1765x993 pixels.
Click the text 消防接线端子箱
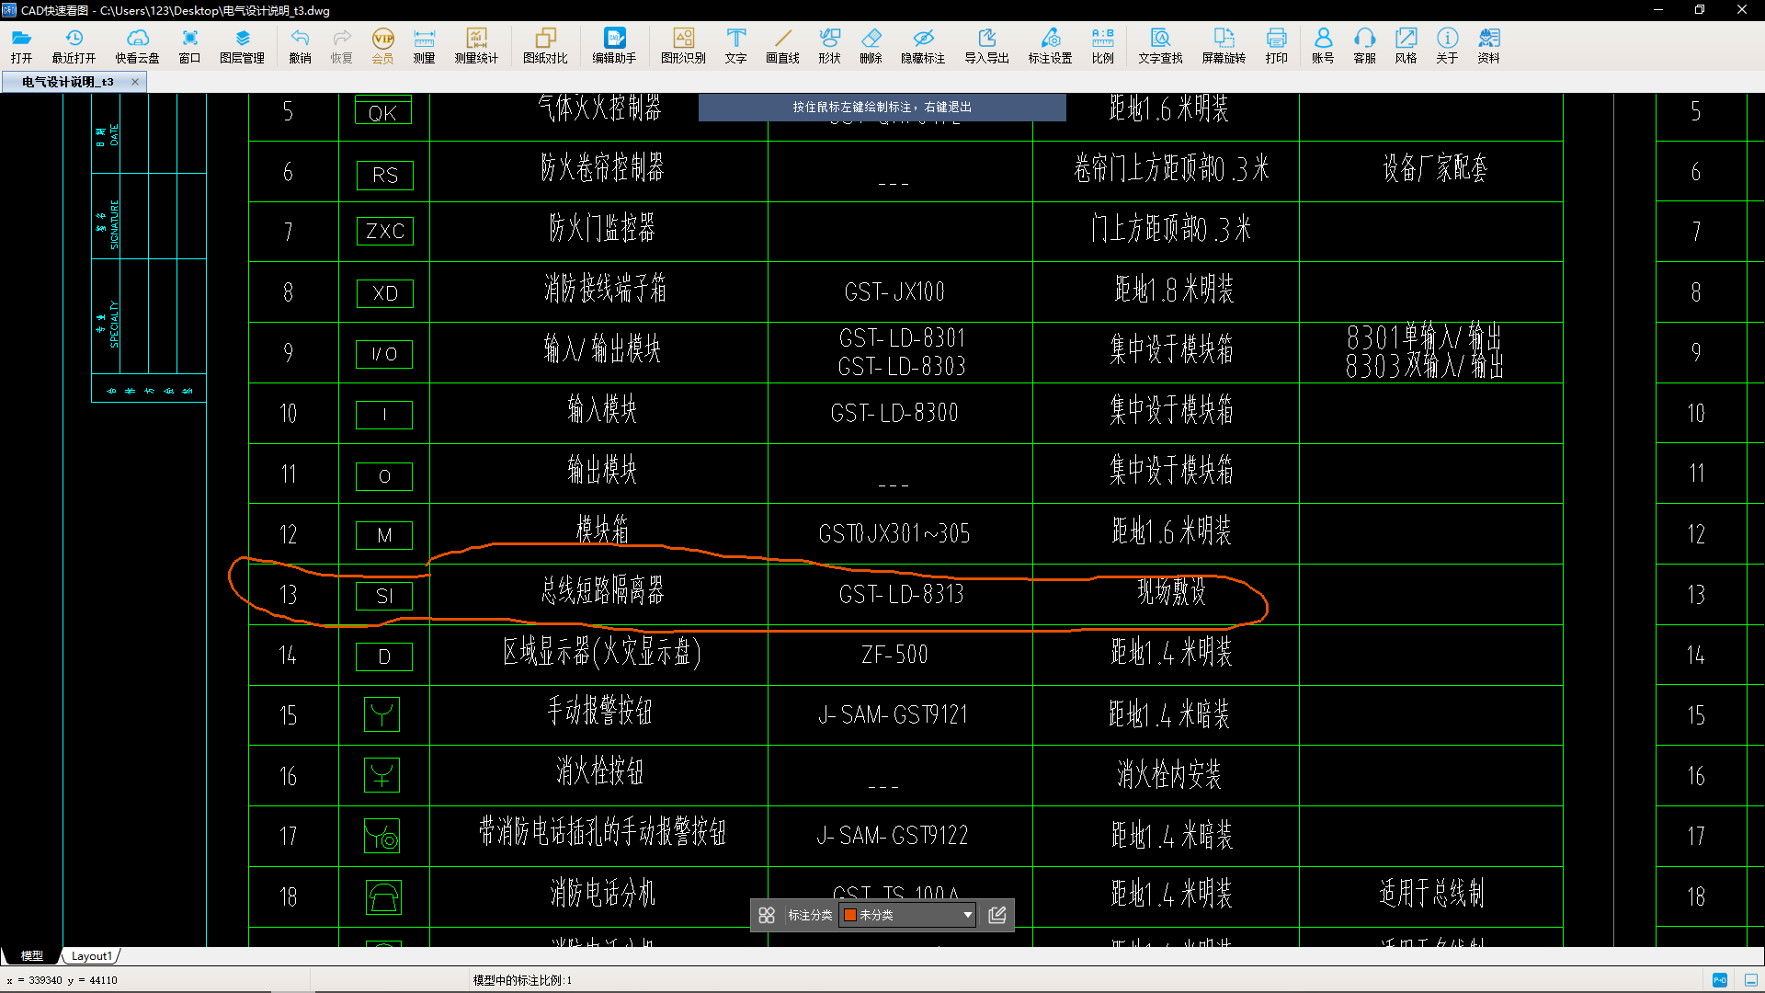pyautogui.click(x=605, y=290)
